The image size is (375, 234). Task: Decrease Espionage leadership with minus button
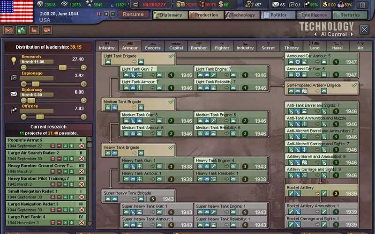(24, 83)
